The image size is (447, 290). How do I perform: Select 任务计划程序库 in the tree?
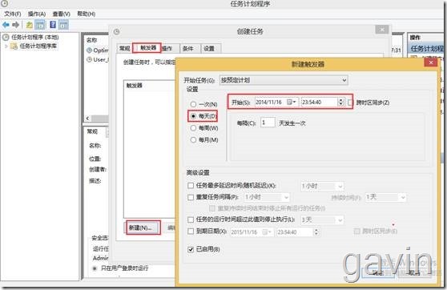click(38, 46)
